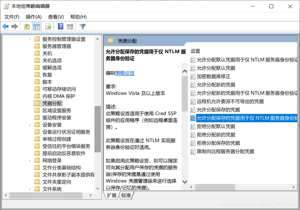The image size is (300, 210).
Task: Click the folder icon of 缓解选项
Action: tap(37, 68)
